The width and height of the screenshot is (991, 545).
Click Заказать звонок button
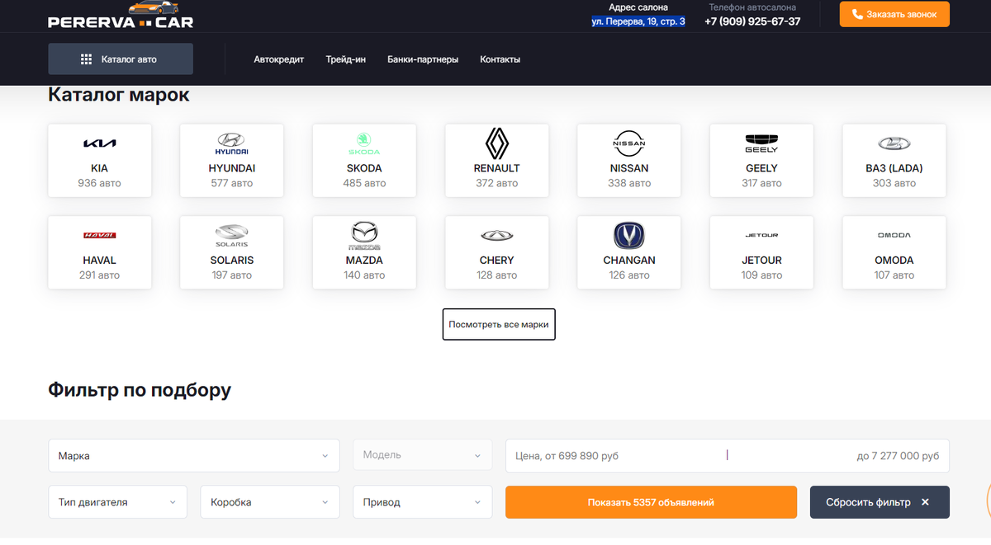click(x=894, y=14)
